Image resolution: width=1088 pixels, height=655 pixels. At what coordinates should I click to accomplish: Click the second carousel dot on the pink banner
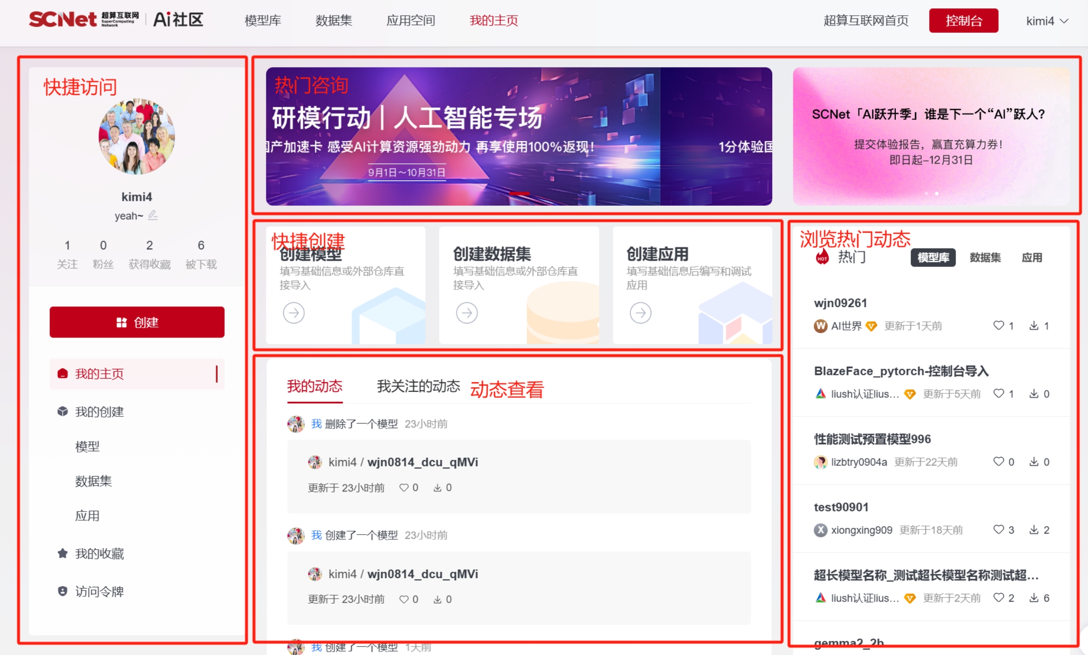click(936, 194)
